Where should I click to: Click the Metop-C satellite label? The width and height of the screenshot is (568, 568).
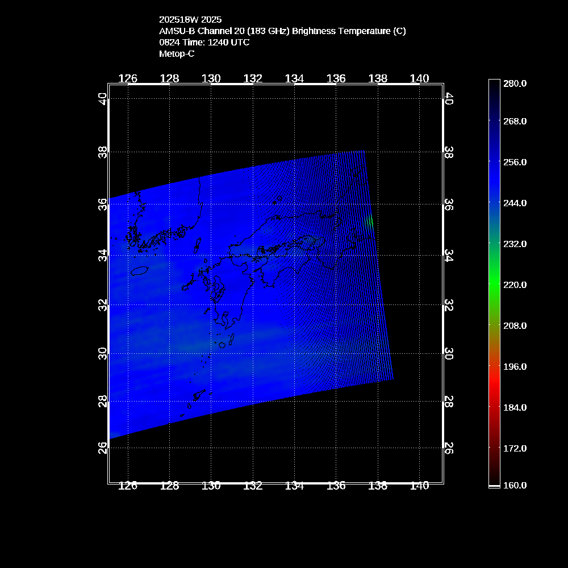177,53
